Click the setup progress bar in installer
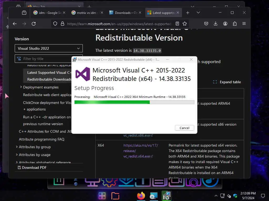The image size is (269, 201). (x=134, y=102)
